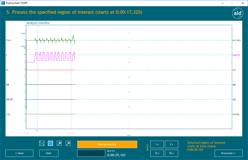The height and width of the screenshot is (160, 248).
Task: Click the CO2 signal label
Action: coord(8,114)
